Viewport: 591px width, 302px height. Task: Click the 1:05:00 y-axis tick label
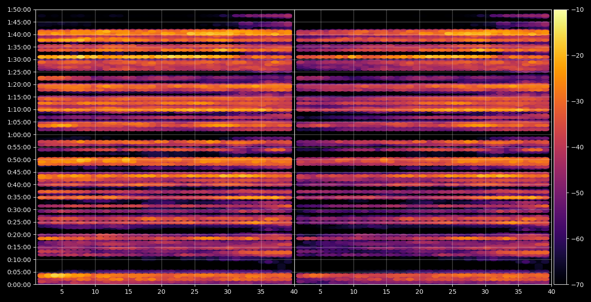click(x=19, y=122)
